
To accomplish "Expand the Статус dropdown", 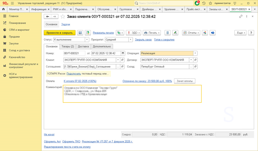I will (x=87, y=40).
